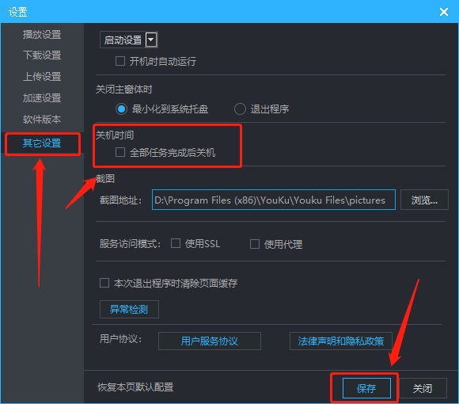Screen dimensions: 459x404
Task: Select 加速设置 in the sidebar
Action: click(x=42, y=98)
